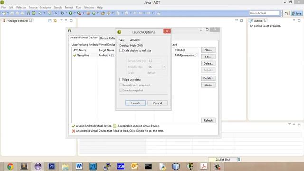Open the File menu
The height and width of the screenshot is (171, 304).
[x=3, y=7]
